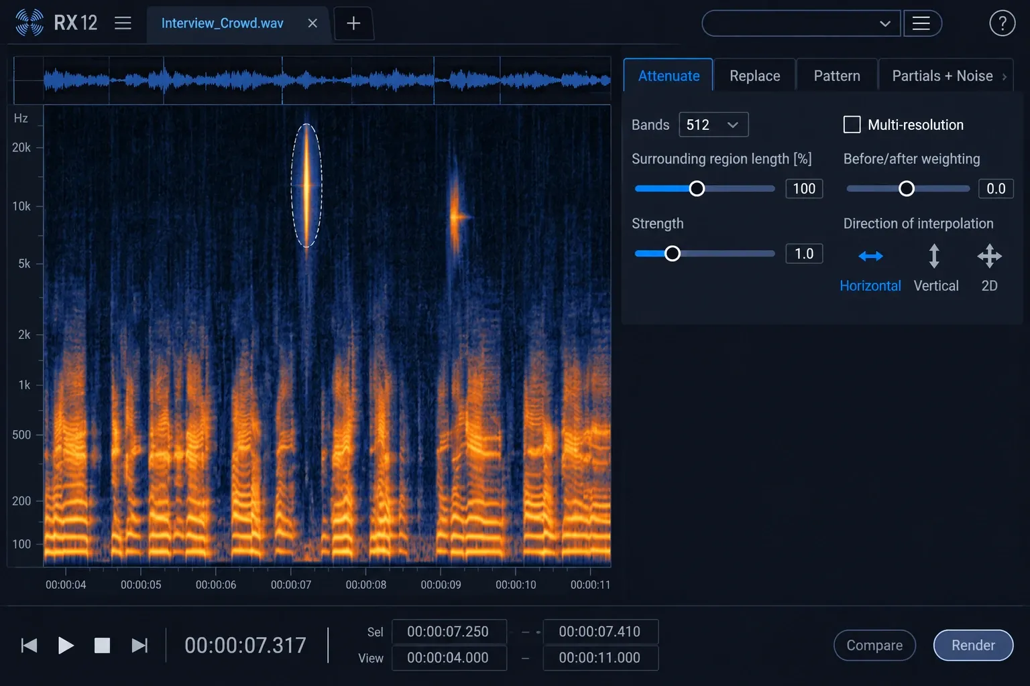
Task: Click the selected click artifact in the spectrogram
Action: (x=307, y=186)
